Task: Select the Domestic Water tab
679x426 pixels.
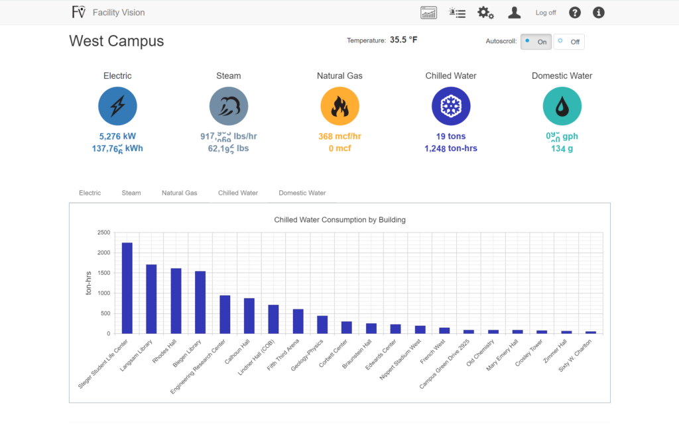Action: pyautogui.click(x=302, y=193)
